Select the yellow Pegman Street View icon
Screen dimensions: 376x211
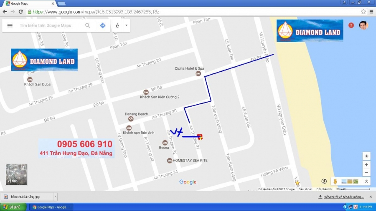point(335,181)
